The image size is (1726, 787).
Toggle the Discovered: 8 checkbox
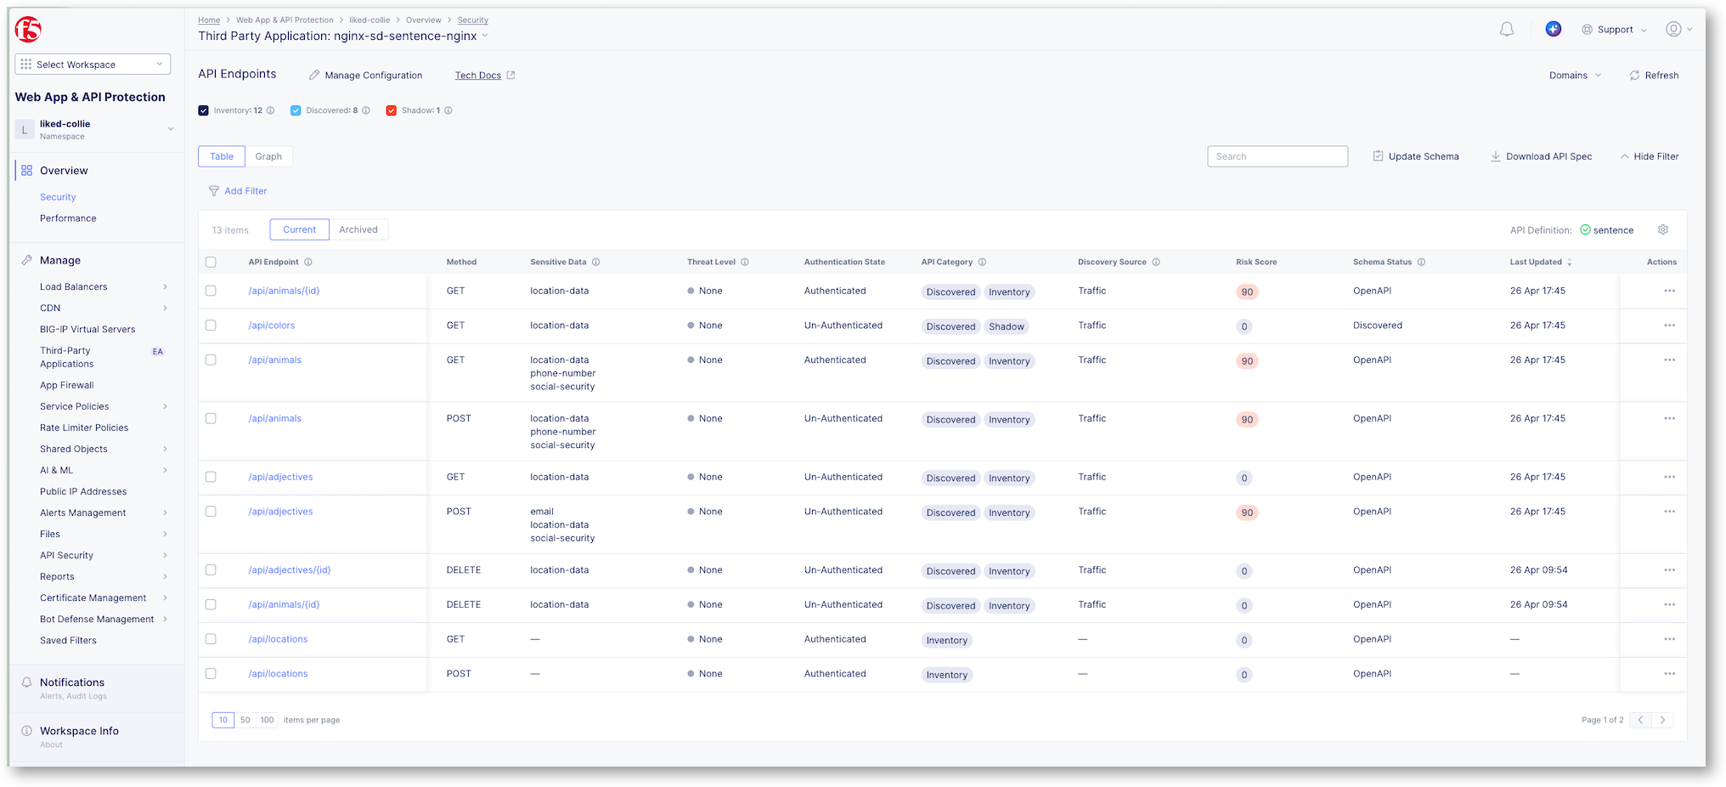point(296,110)
